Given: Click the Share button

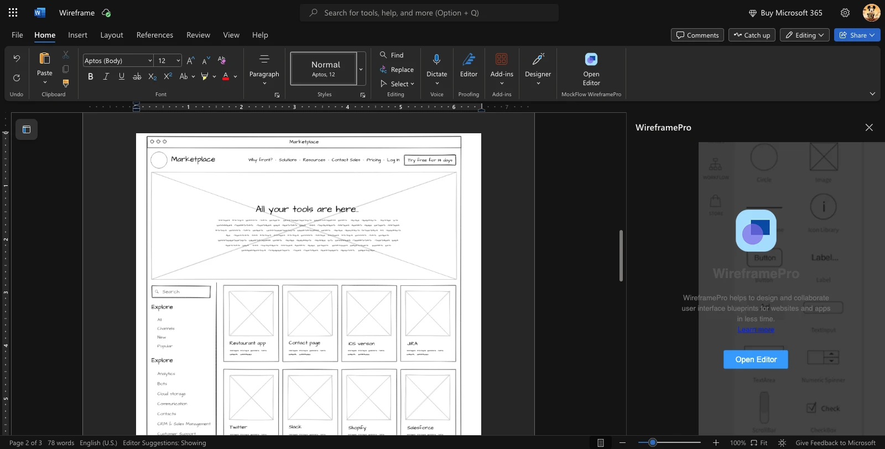Looking at the screenshot, I should pyautogui.click(x=857, y=35).
